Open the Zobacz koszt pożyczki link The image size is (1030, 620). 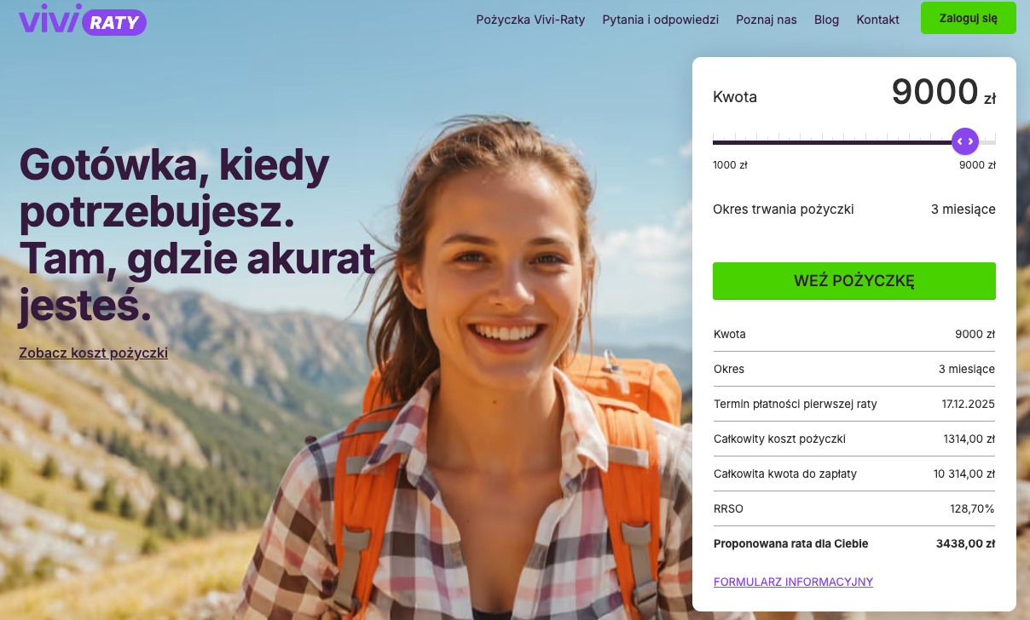[93, 353]
